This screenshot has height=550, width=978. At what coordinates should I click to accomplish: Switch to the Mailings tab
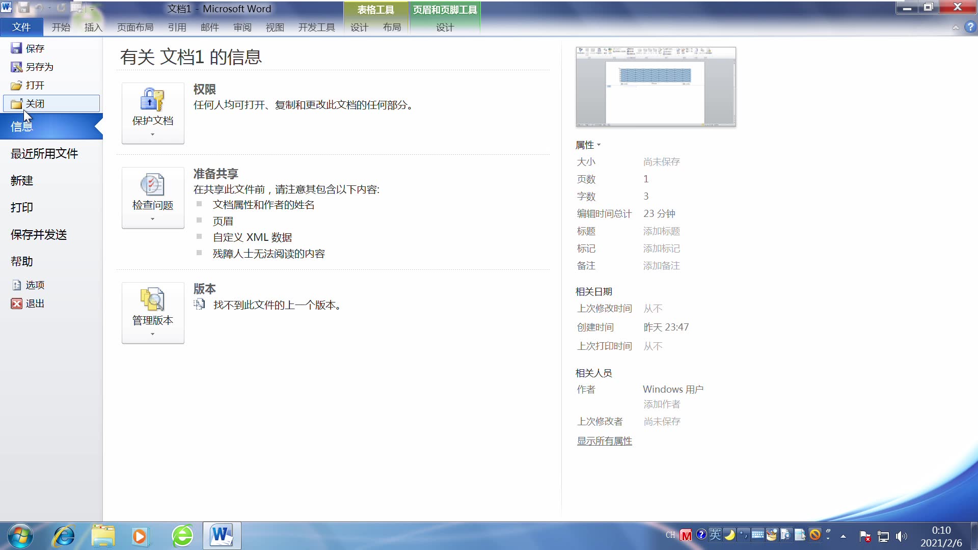click(x=209, y=27)
